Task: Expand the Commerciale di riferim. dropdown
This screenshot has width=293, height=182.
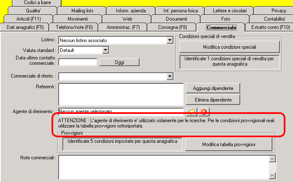Action: click(170, 76)
